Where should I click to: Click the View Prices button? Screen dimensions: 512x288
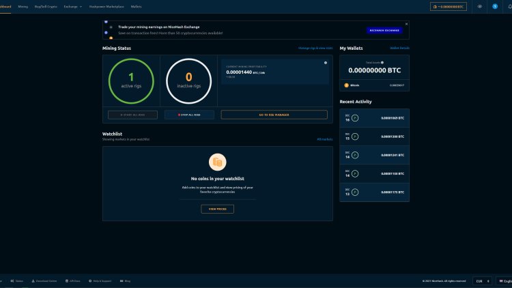(217, 209)
